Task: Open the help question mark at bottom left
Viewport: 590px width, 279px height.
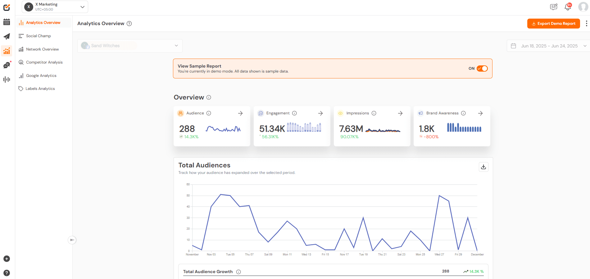Action: [x=7, y=273]
